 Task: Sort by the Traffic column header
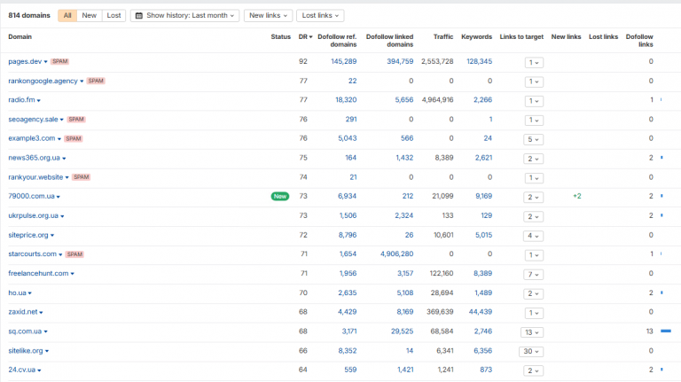[x=443, y=37]
